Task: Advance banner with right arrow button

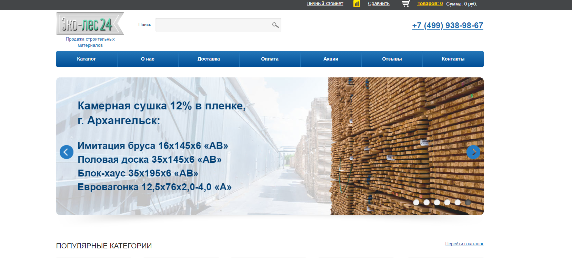Action: tap(473, 152)
